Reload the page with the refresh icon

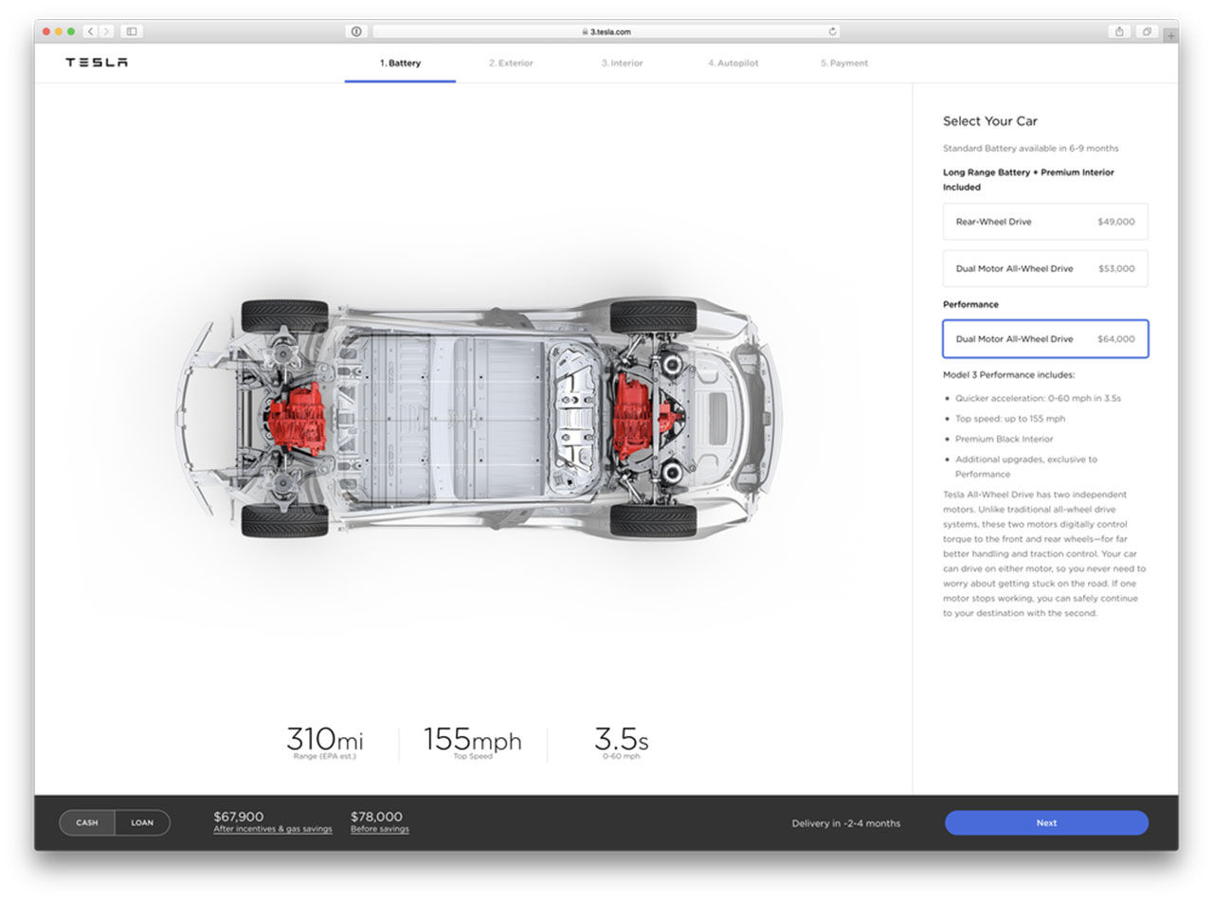(833, 31)
